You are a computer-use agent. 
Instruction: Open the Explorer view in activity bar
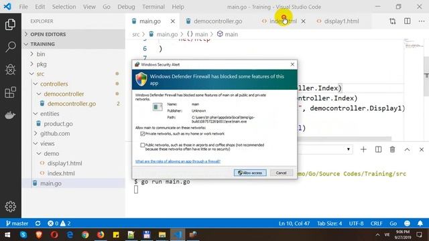(11, 25)
